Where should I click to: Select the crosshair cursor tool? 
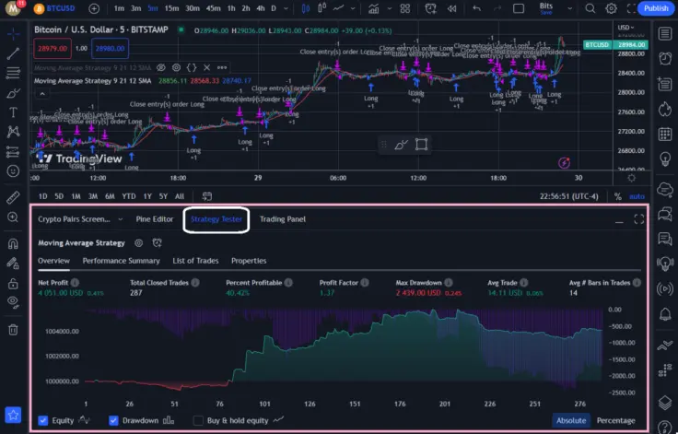(x=13, y=33)
